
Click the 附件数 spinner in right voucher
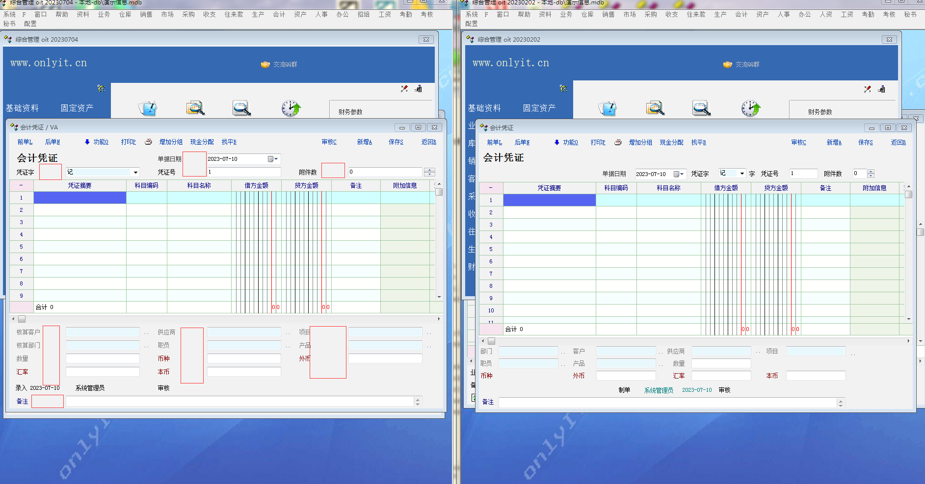pos(871,174)
